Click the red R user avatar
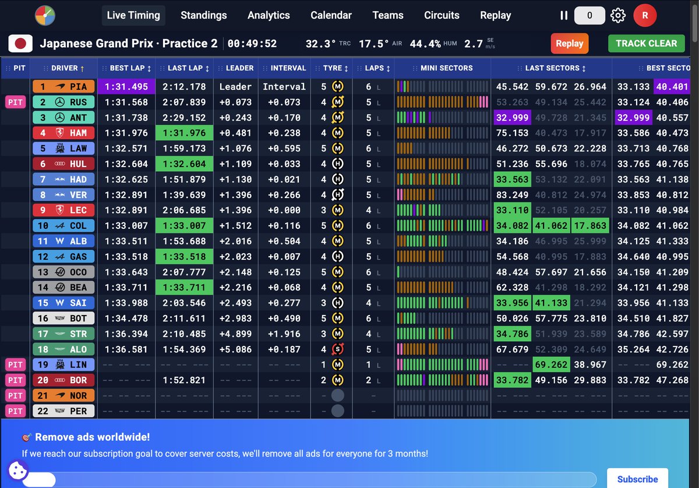The width and height of the screenshot is (699, 488). [645, 16]
